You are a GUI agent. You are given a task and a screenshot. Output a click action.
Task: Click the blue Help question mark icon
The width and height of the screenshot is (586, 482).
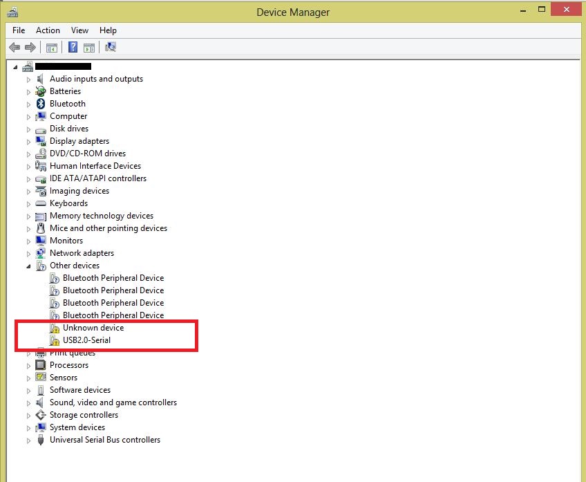[73, 47]
